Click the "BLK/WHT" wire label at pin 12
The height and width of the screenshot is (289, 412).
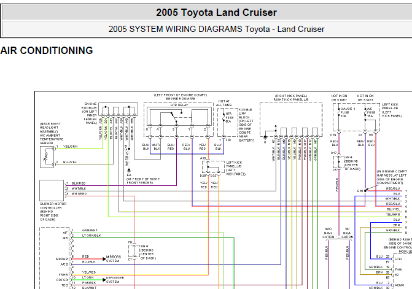pyautogui.click(x=89, y=288)
